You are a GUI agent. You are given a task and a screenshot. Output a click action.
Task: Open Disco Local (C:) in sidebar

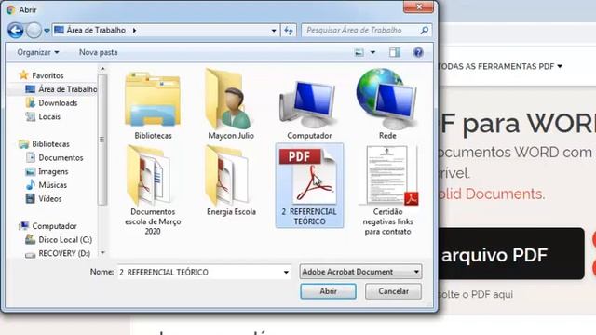(x=59, y=240)
